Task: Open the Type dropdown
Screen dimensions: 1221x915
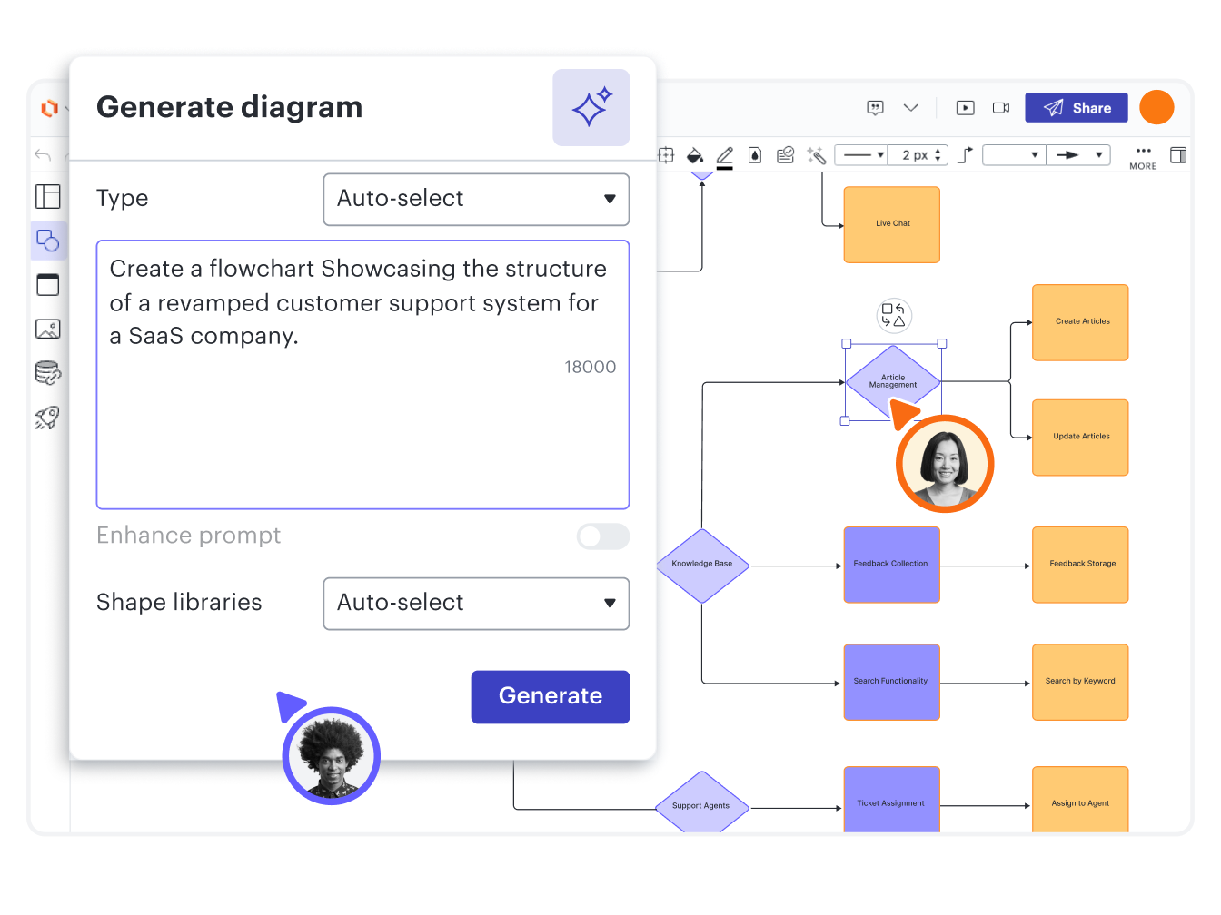Action: pyautogui.click(x=476, y=199)
